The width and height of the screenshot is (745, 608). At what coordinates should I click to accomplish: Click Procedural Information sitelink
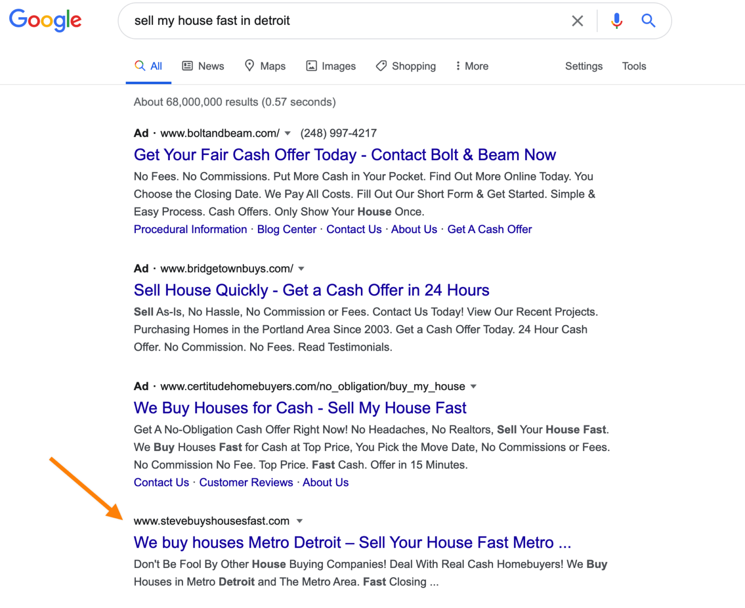coord(190,230)
